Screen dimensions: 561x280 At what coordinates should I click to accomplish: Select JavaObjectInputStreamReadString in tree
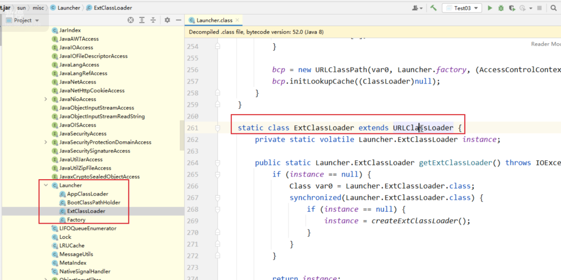tap(102, 116)
